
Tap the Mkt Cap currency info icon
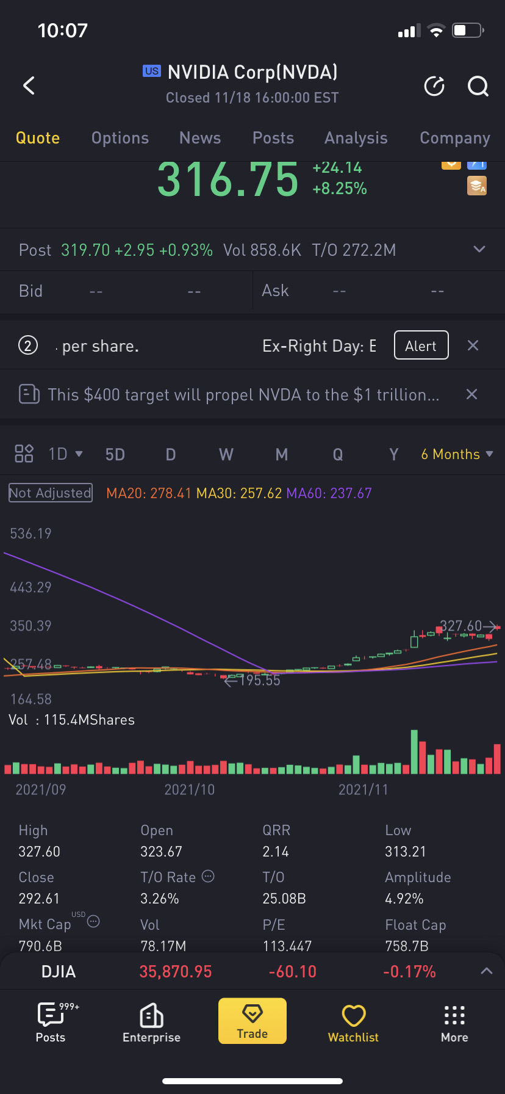(x=93, y=921)
